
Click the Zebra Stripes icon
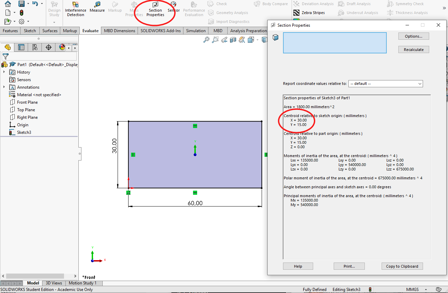pyautogui.click(x=296, y=13)
